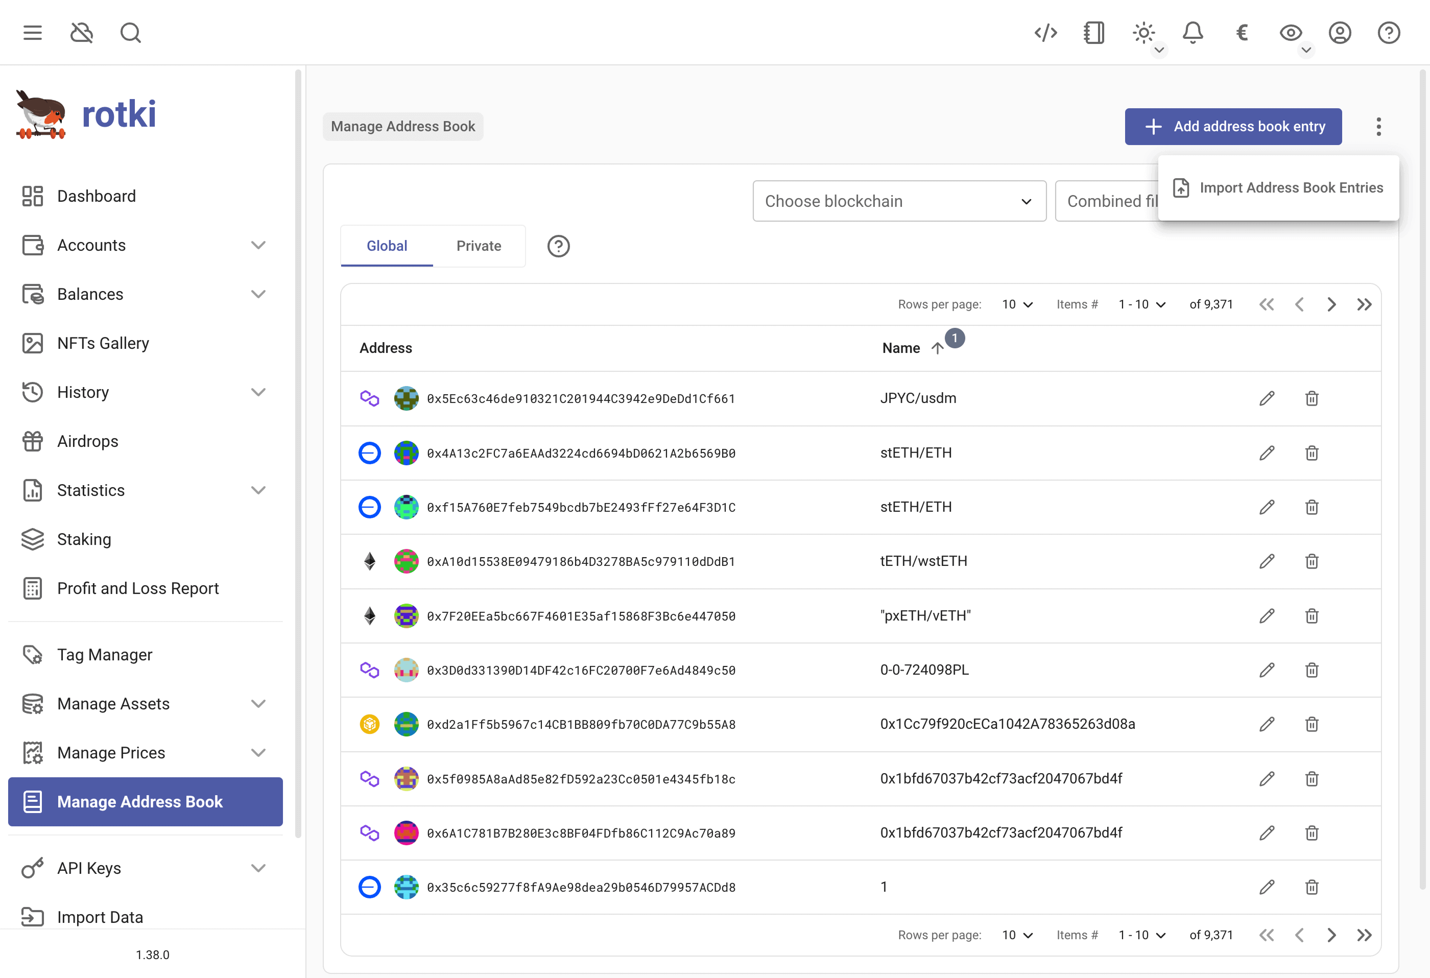Open the Choose blockchain dropdown
The height and width of the screenshot is (978, 1430).
tap(899, 201)
